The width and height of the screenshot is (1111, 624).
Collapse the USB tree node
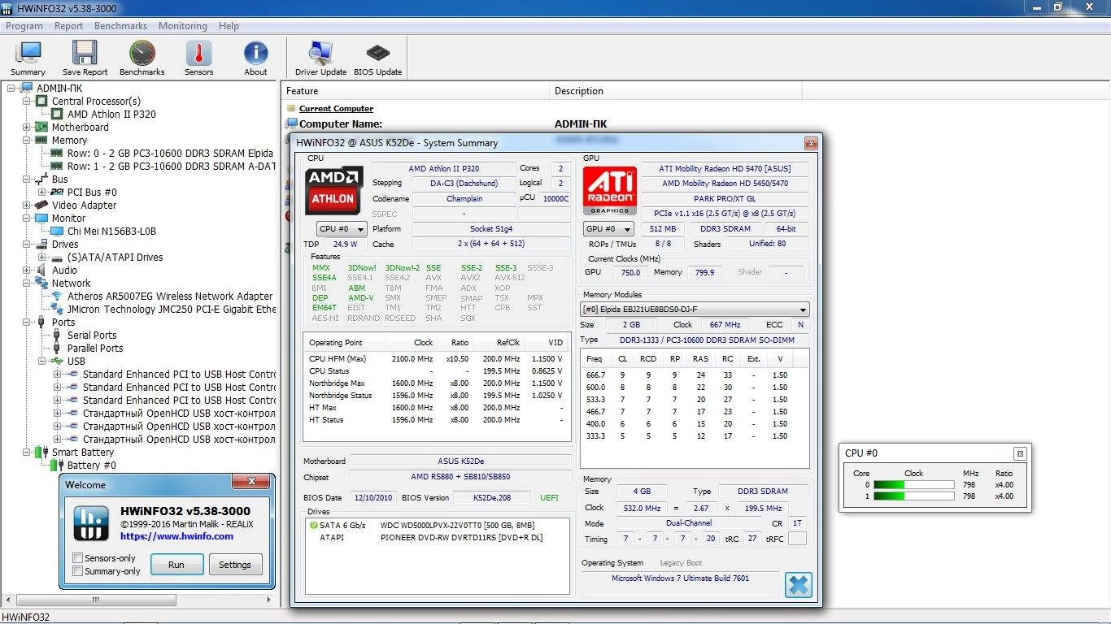[x=42, y=362]
